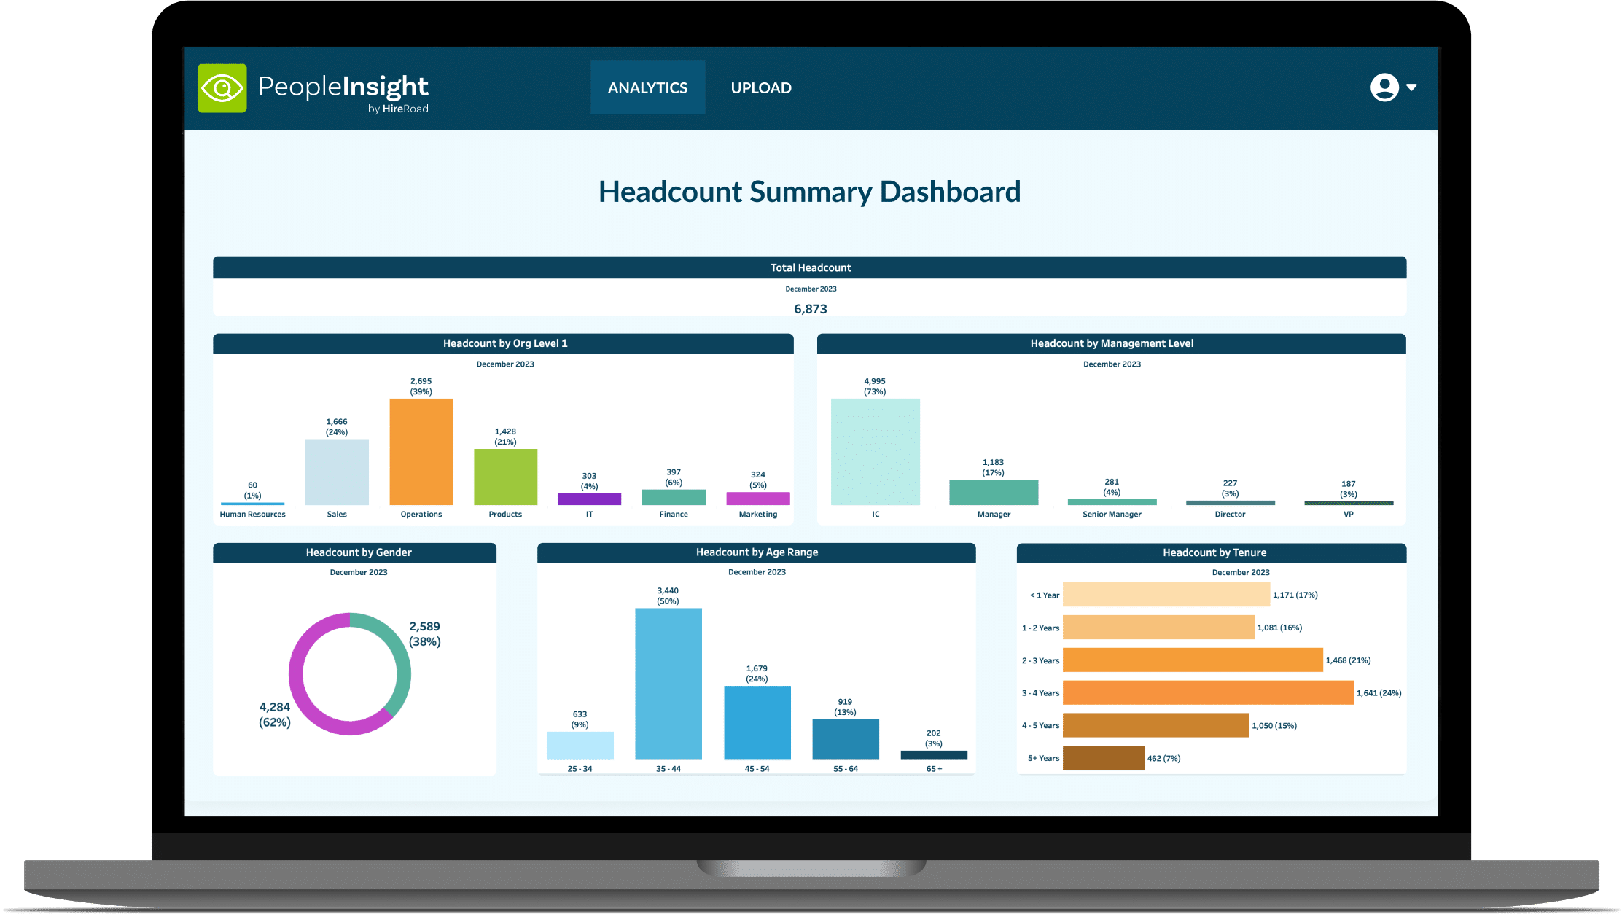The height and width of the screenshot is (914, 1622).
Task: Click the Headcount by Management Level header
Action: pyautogui.click(x=1112, y=343)
